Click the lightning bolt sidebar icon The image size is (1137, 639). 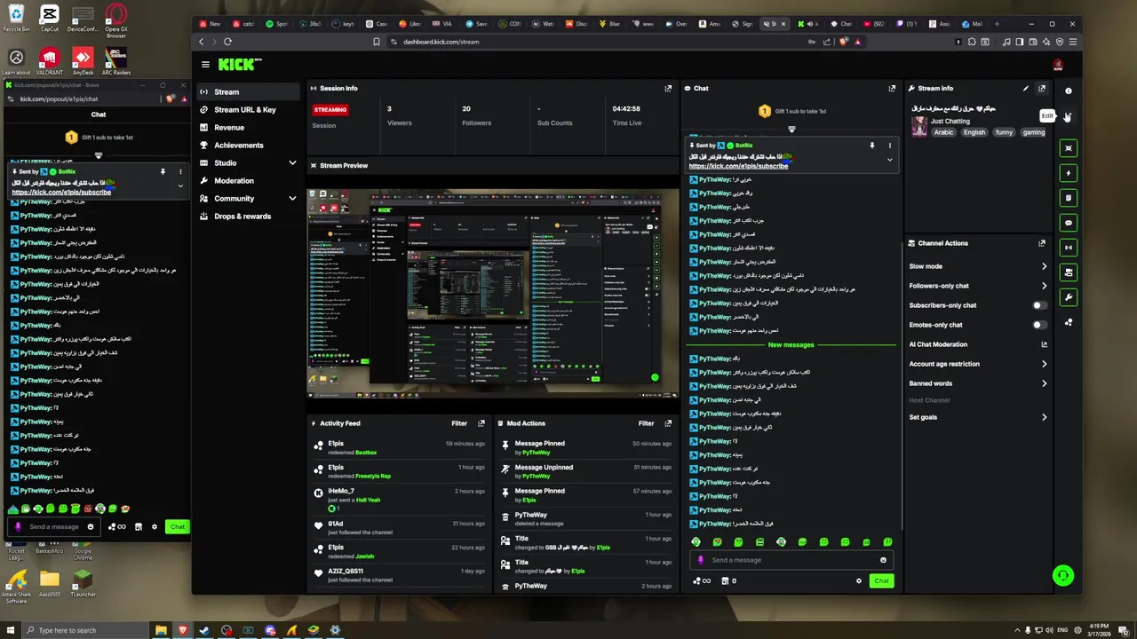tap(1069, 173)
